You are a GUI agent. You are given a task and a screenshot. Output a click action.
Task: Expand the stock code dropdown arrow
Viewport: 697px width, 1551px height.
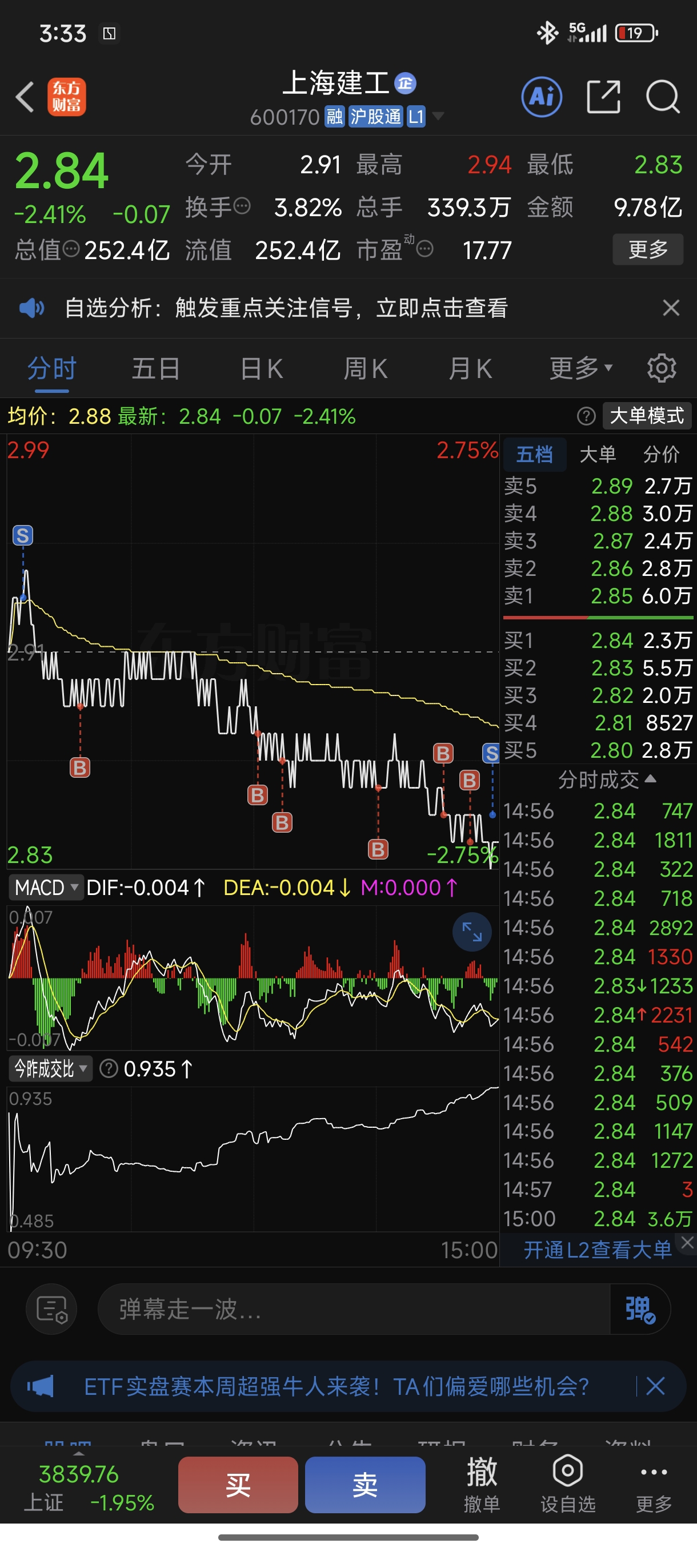coord(438,116)
